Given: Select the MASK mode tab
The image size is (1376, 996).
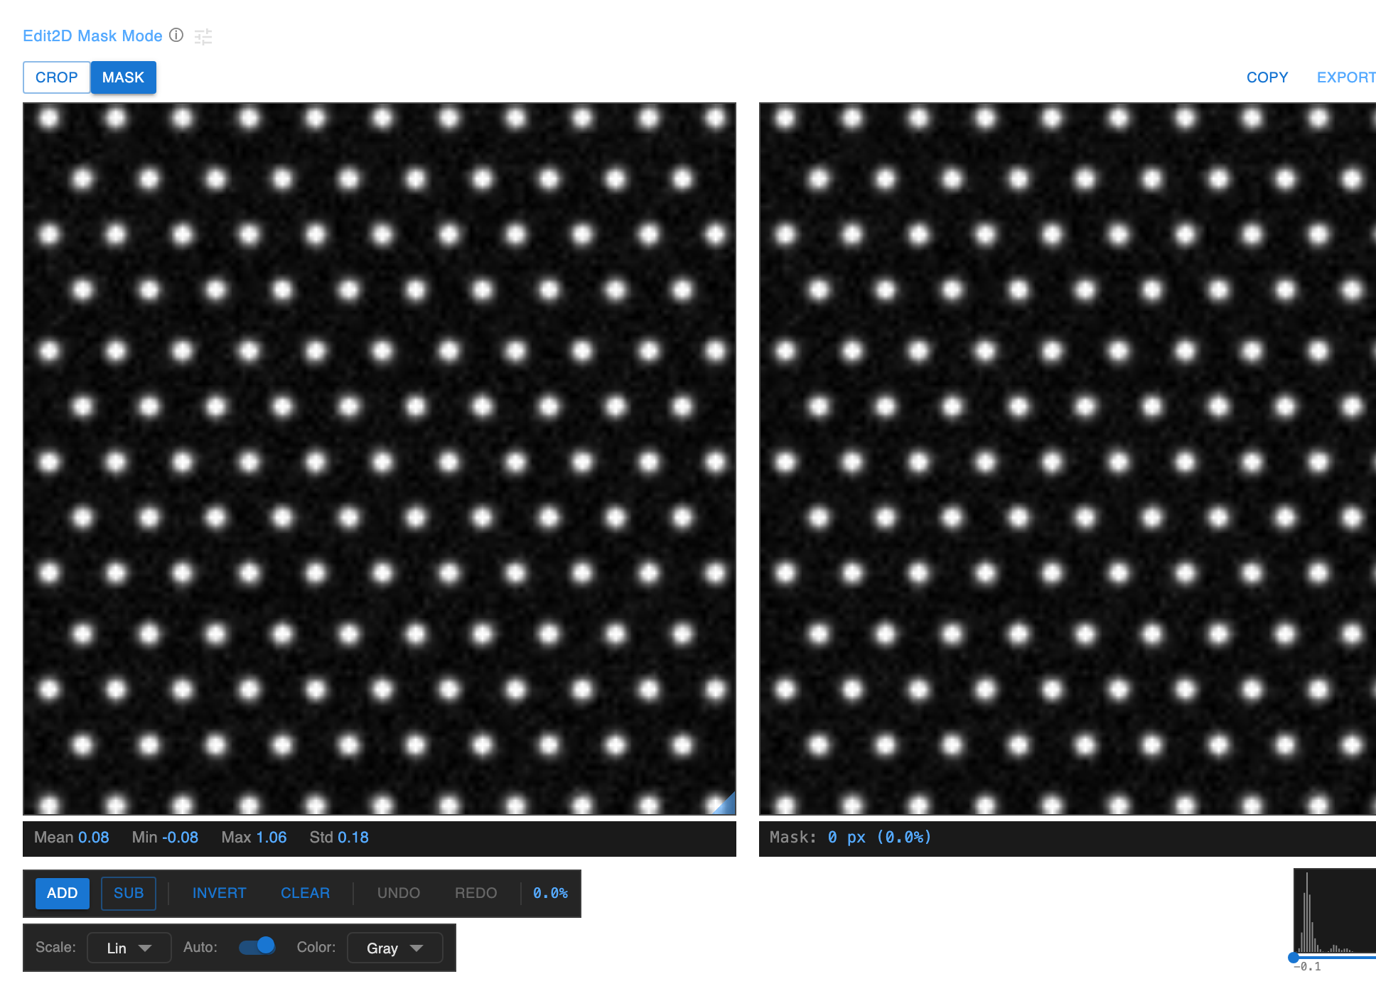Looking at the screenshot, I should (123, 77).
